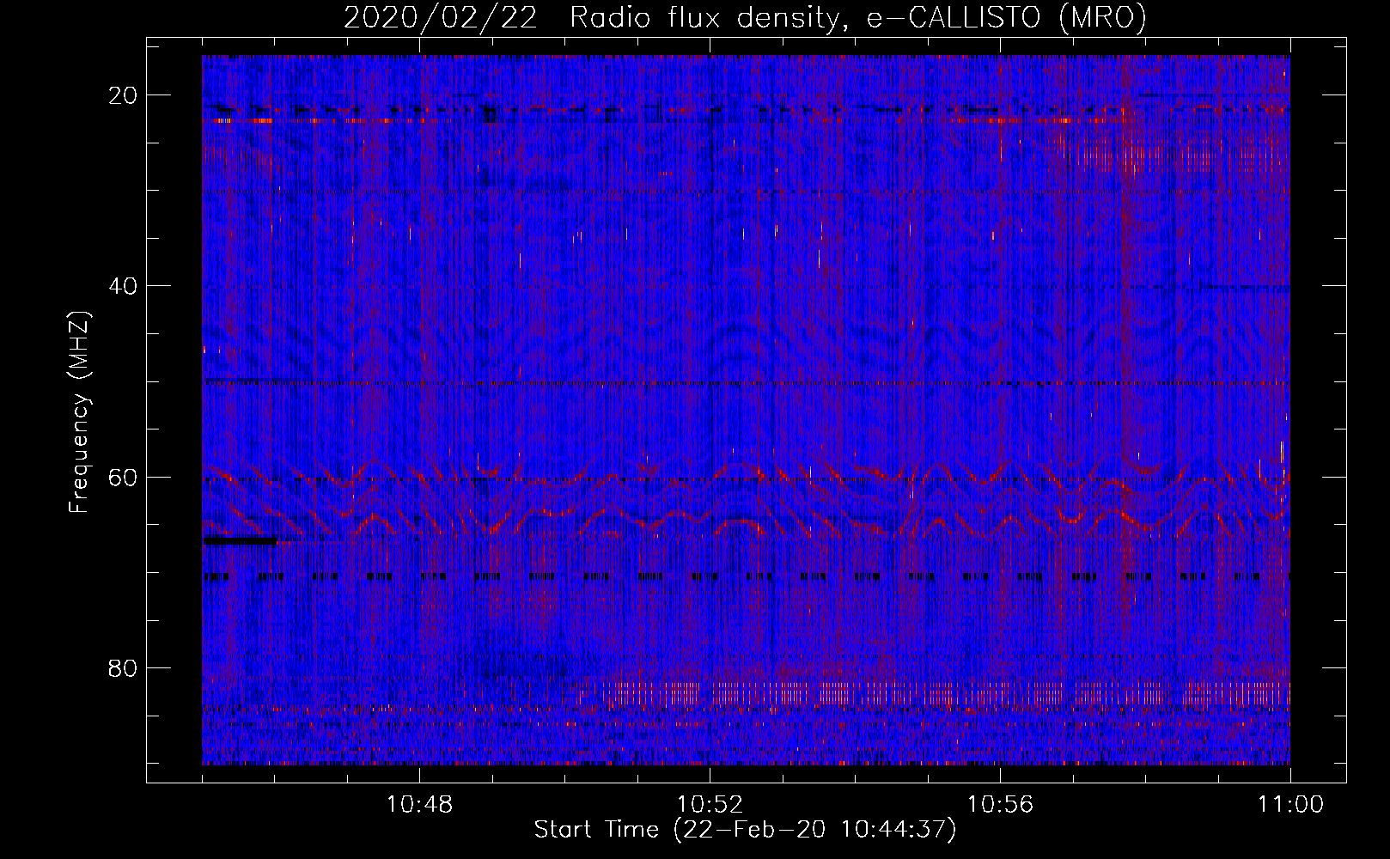Click the 'Frequency (MHZ)' axis label
Image resolution: width=1390 pixels, height=859 pixels.
79,412
